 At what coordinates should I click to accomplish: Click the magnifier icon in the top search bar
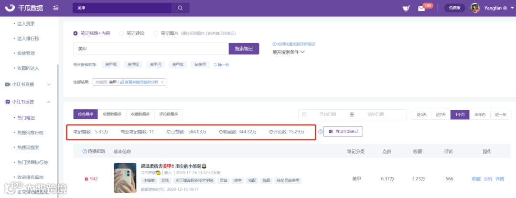coord(180,8)
